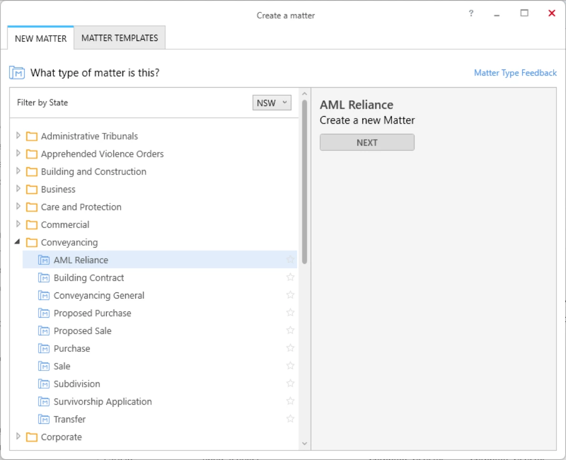The width and height of the screenshot is (566, 460).
Task: Open help with the question mark icon
Action: (471, 13)
